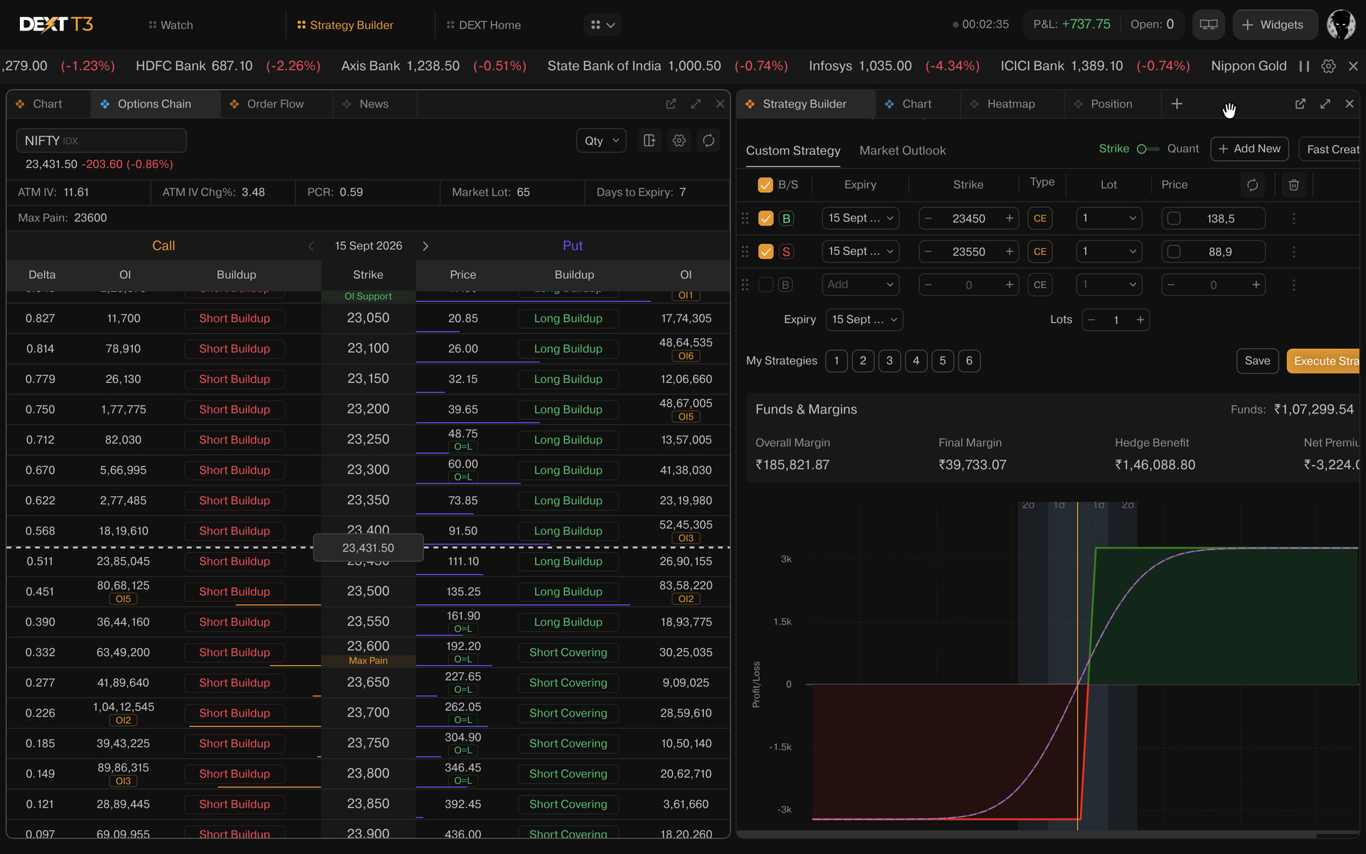The width and height of the screenshot is (1366, 854).
Task: Add a new tab to the Strategy Builder panel
Action: coord(1177,104)
